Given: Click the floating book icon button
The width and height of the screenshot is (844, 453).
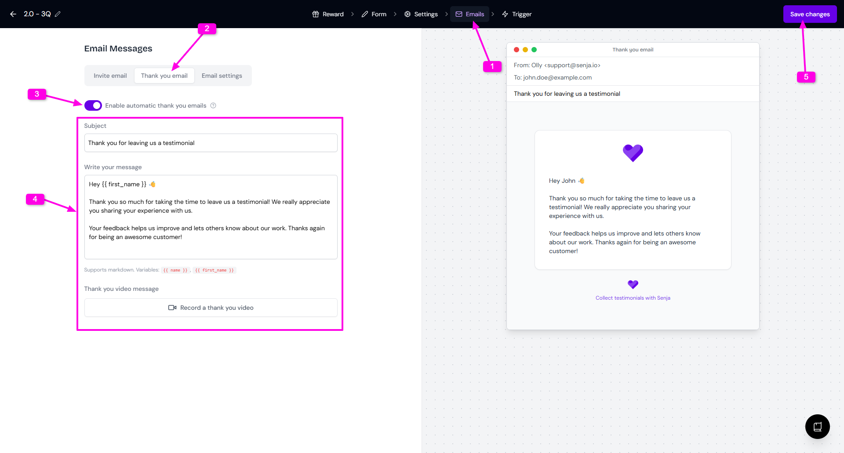Looking at the screenshot, I should (817, 427).
